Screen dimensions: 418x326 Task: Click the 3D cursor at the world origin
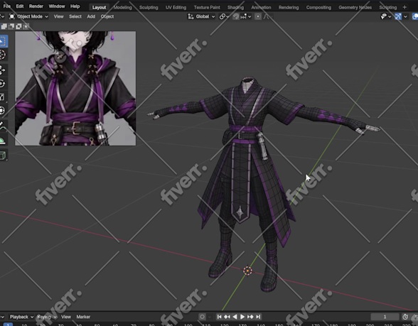click(x=247, y=271)
